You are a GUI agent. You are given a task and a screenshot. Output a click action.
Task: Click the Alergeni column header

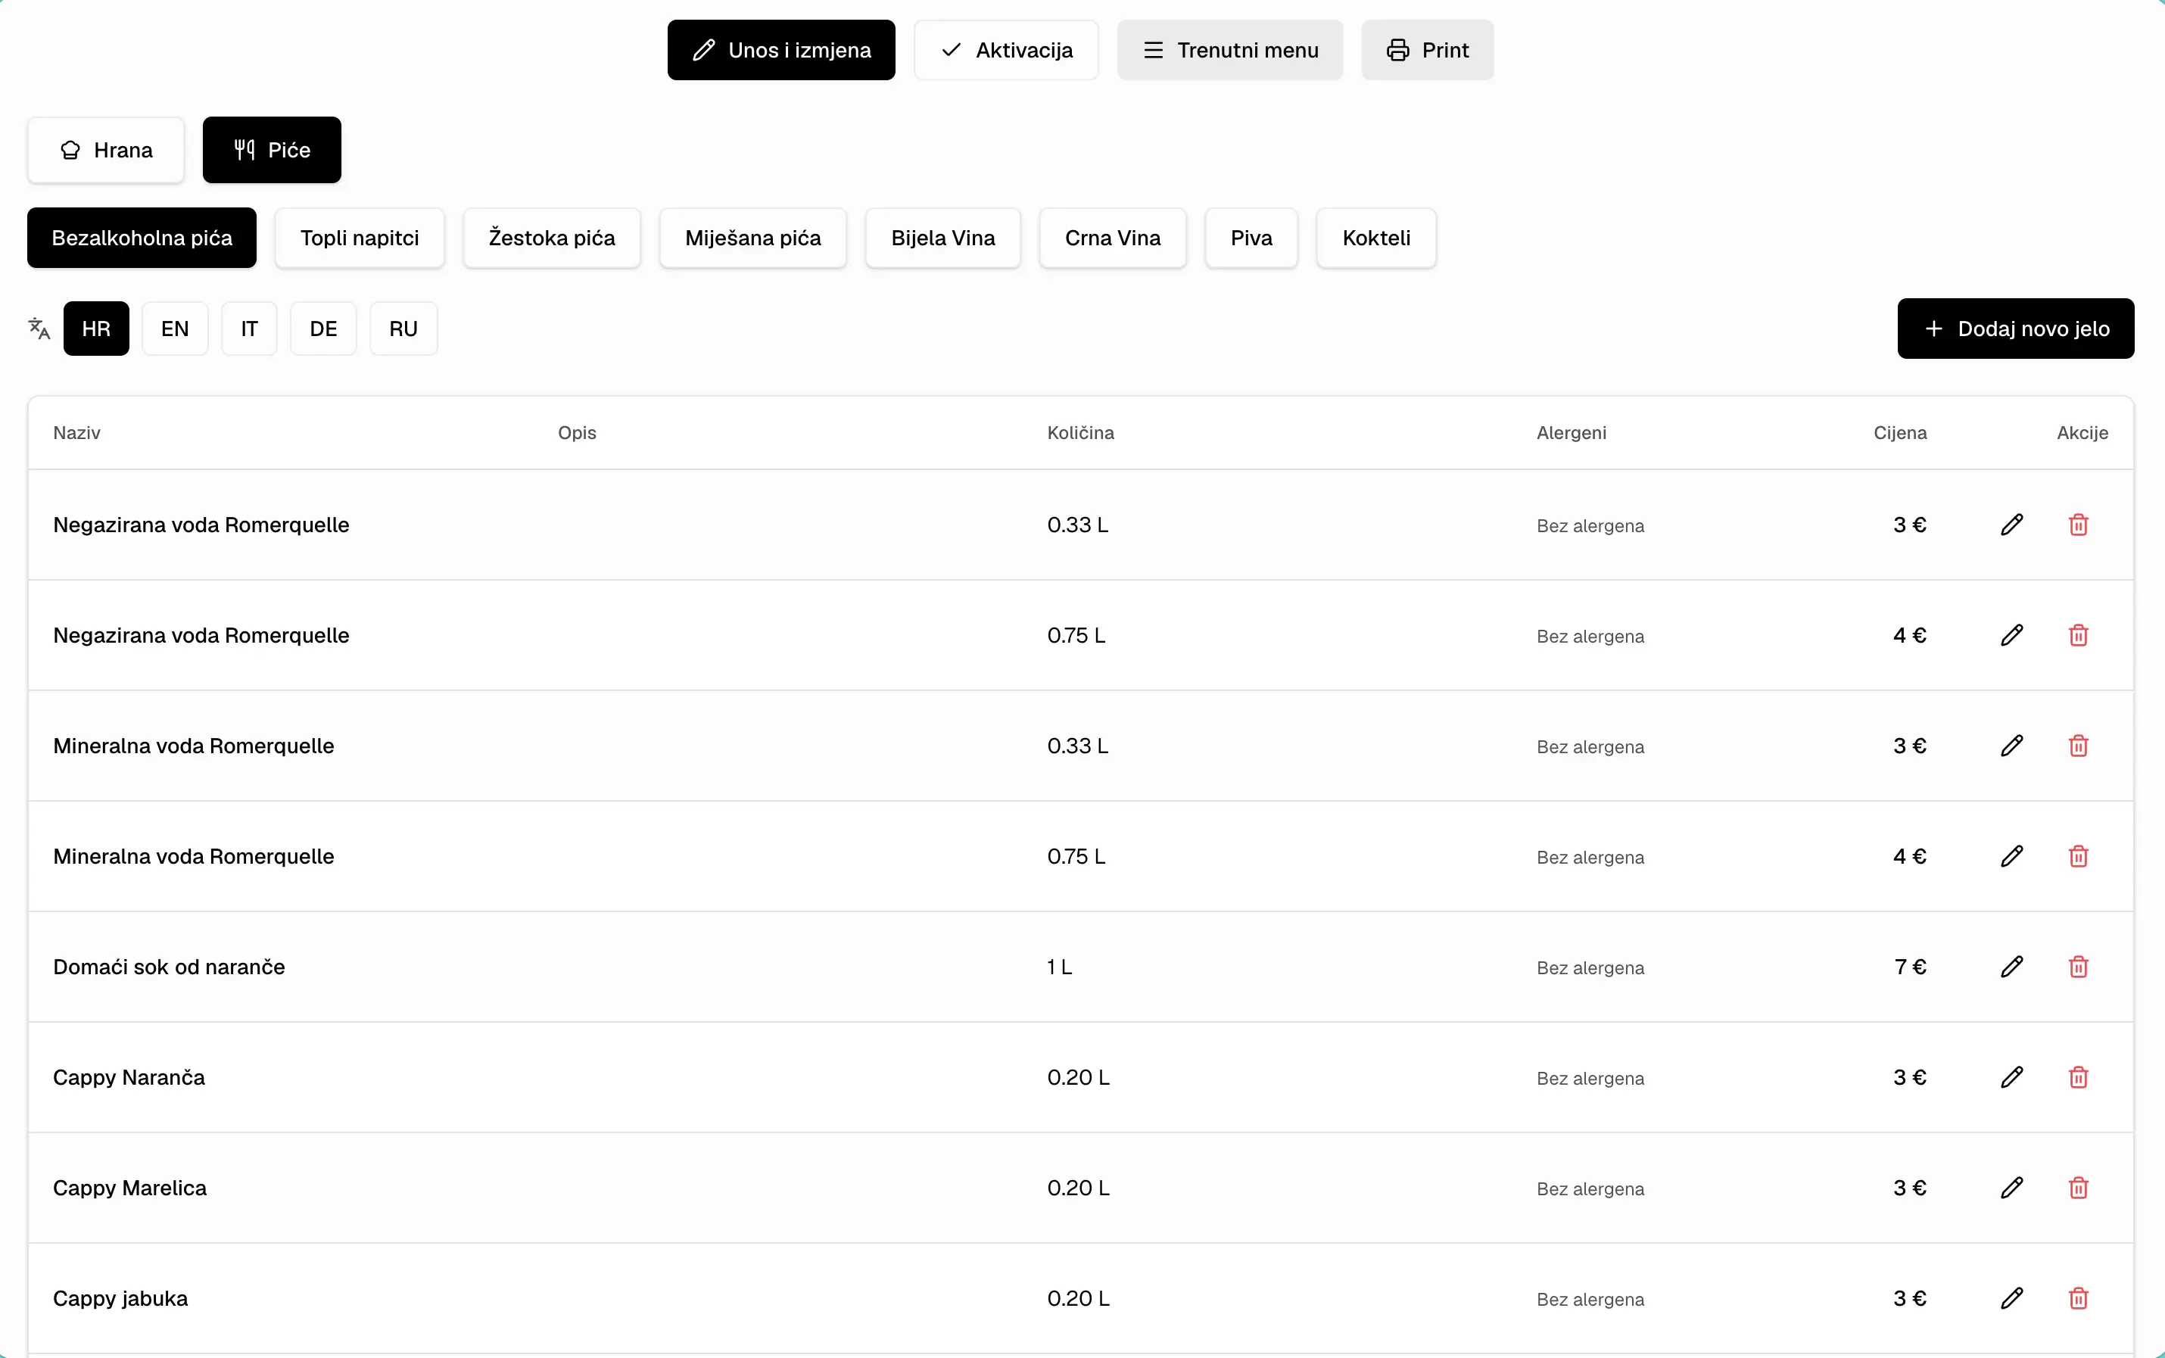click(1572, 433)
